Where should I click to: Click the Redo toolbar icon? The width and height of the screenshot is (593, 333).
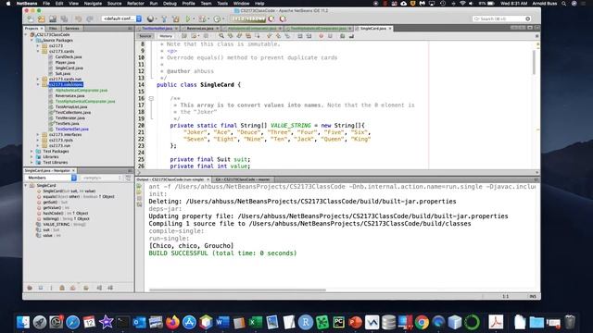(90, 18)
